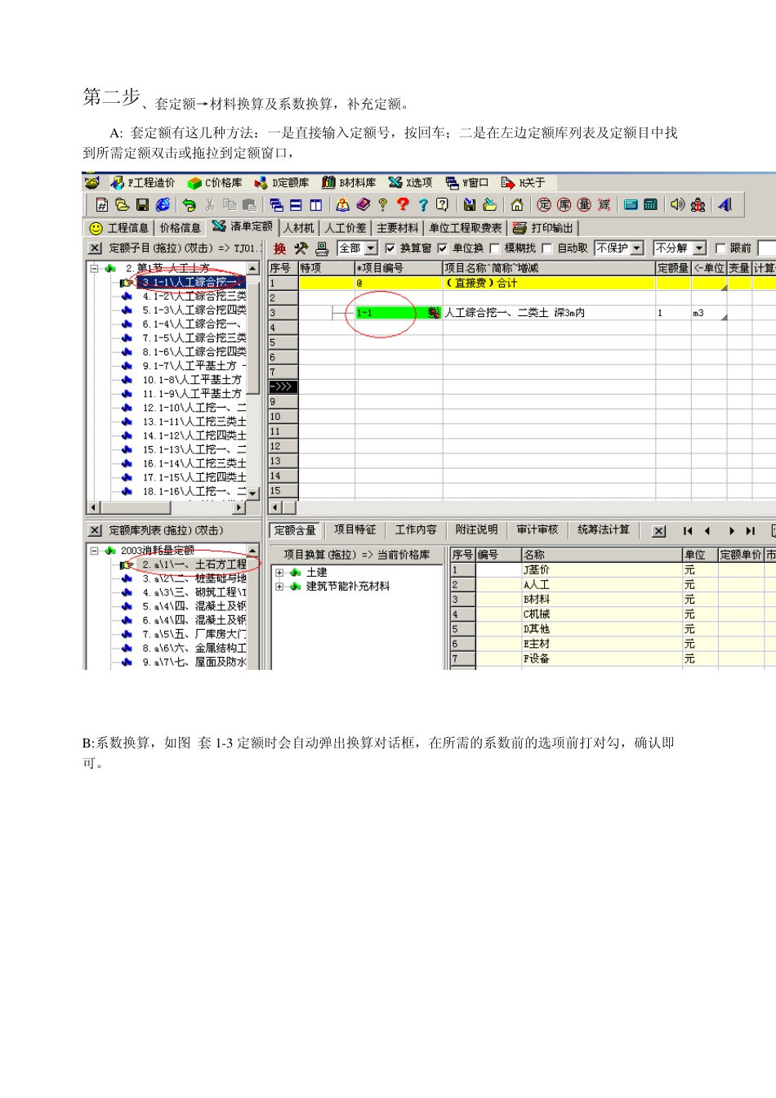The width and height of the screenshot is (776, 1098).
Task: Enable the 模糊找 checkbox
Action: point(494,248)
